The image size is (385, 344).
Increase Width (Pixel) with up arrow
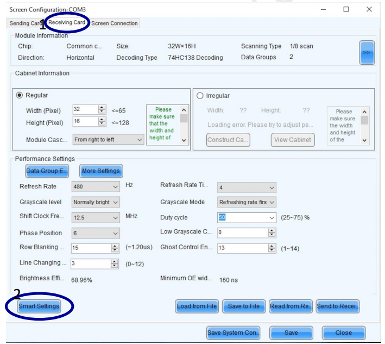(x=102, y=107)
